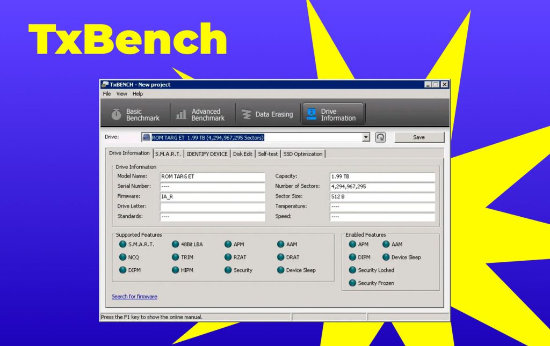Viewport: 550px width, 346px height.
Task: Click the HIPM indicator light
Action: pyautogui.click(x=176, y=270)
